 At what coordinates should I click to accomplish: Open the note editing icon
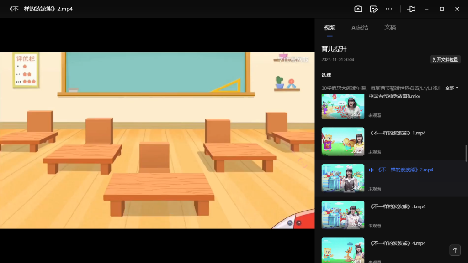click(374, 9)
